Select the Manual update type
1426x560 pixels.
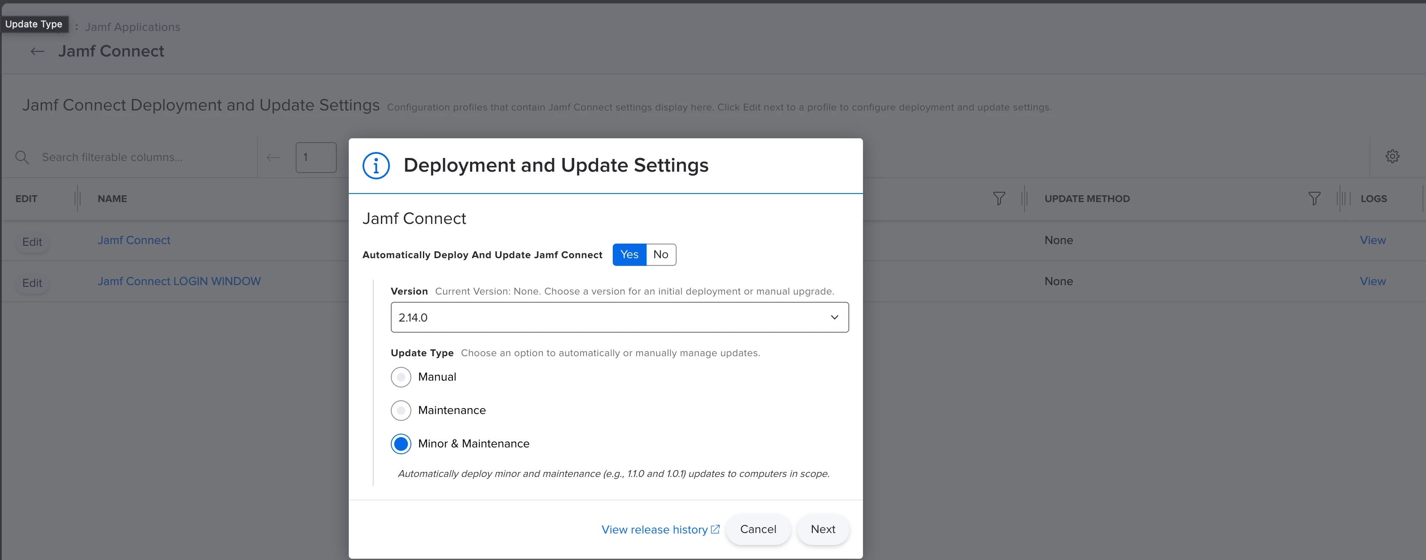[x=401, y=377]
